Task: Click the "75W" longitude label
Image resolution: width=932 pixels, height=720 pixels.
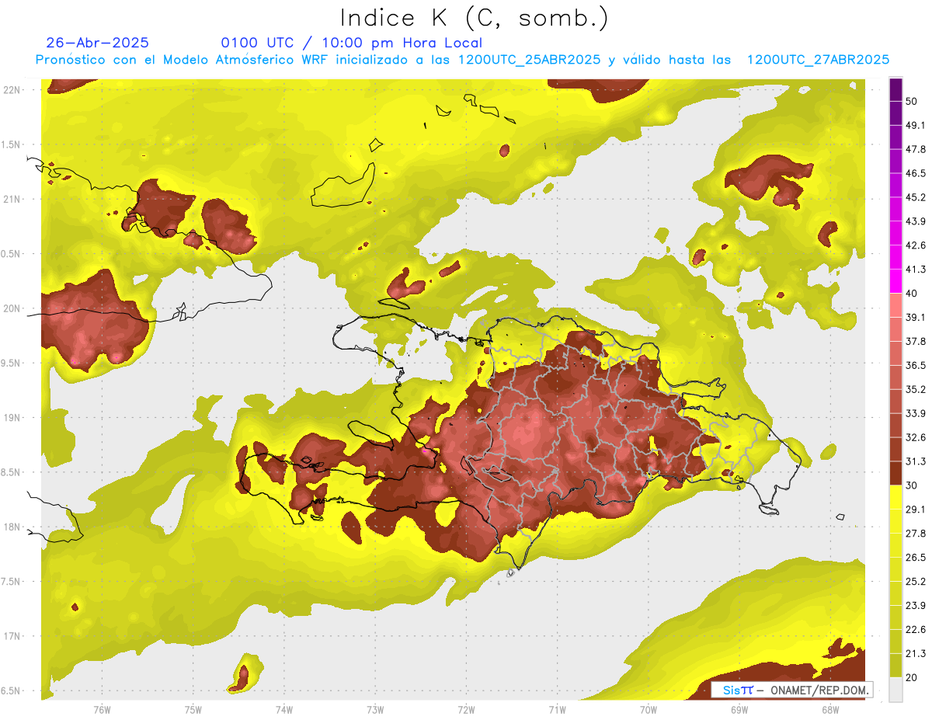Action: pos(193,710)
